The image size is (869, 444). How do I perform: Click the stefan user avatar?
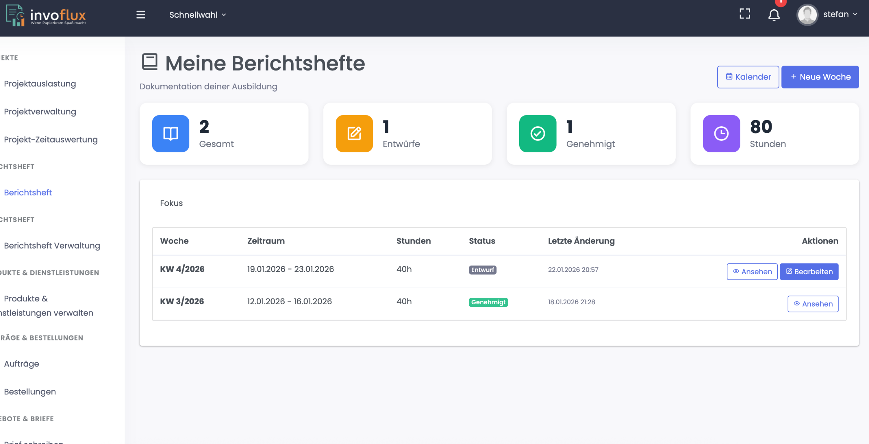[x=807, y=14]
